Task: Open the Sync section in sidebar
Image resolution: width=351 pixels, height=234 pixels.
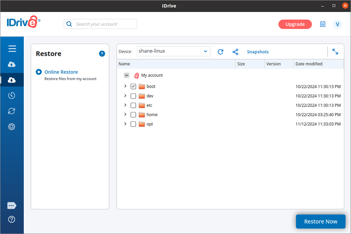Action: pyautogui.click(x=12, y=111)
